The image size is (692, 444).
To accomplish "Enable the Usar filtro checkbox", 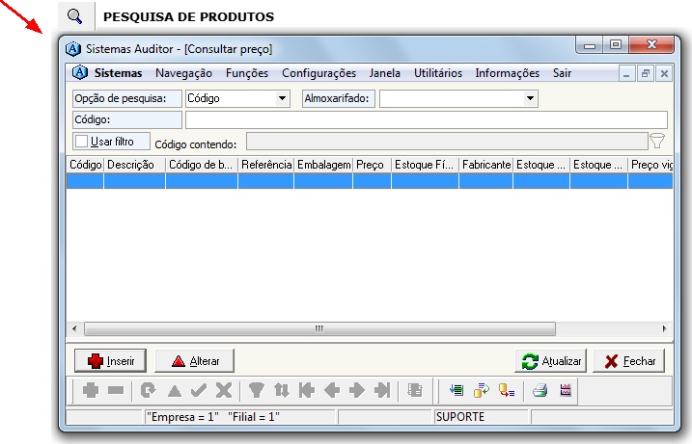I will [x=81, y=142].
